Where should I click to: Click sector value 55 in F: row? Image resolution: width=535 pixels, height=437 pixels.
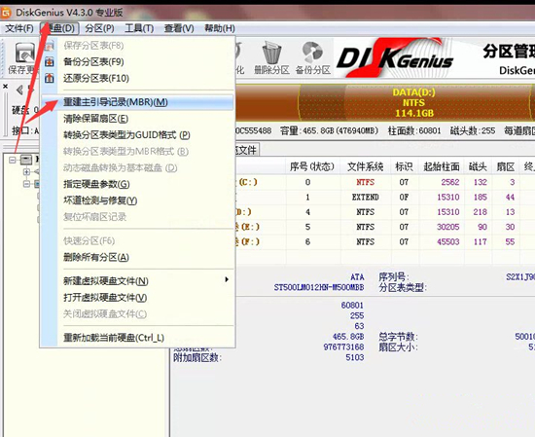[510, 241]
